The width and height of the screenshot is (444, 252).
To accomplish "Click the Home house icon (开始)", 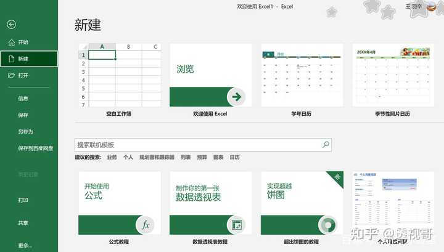I will point(11,43).
